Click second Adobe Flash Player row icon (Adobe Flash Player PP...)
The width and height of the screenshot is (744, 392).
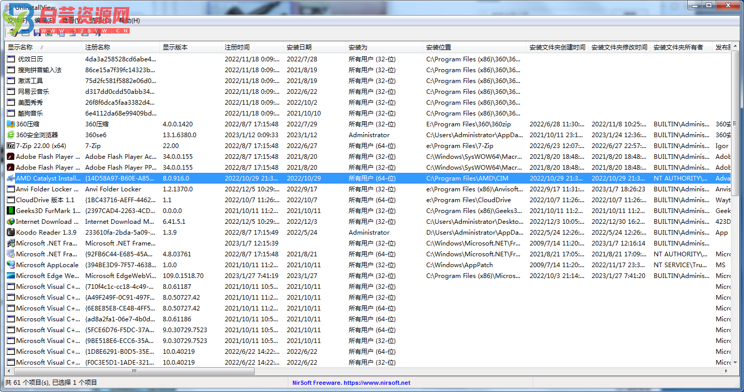[x=11, y=167]
